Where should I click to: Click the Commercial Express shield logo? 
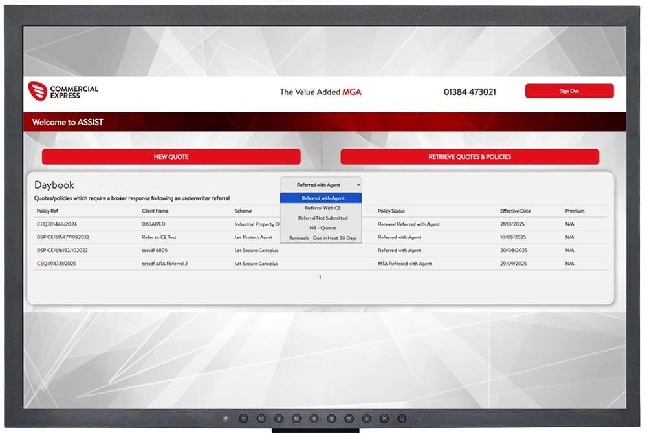pyautogui.click(x=38, y=91)
